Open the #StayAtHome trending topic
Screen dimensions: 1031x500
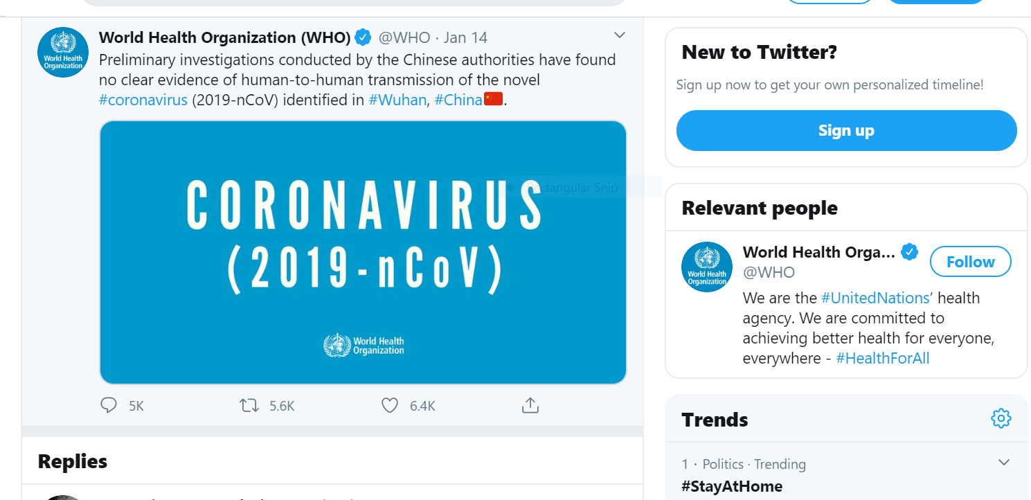coord(732,486)
